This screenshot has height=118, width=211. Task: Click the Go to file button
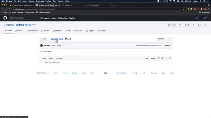161,39
